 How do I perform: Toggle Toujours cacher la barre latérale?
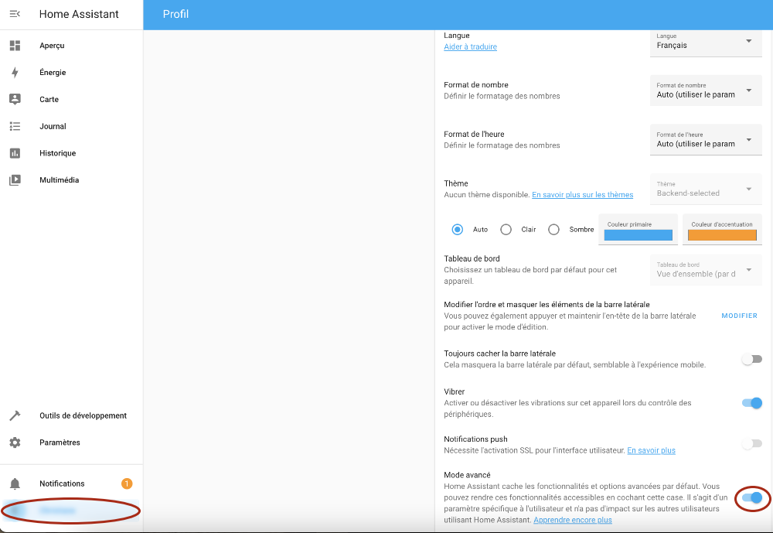tap(752, 359)
